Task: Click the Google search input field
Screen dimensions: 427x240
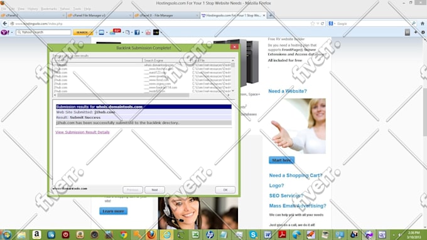Action: point(373,24)
